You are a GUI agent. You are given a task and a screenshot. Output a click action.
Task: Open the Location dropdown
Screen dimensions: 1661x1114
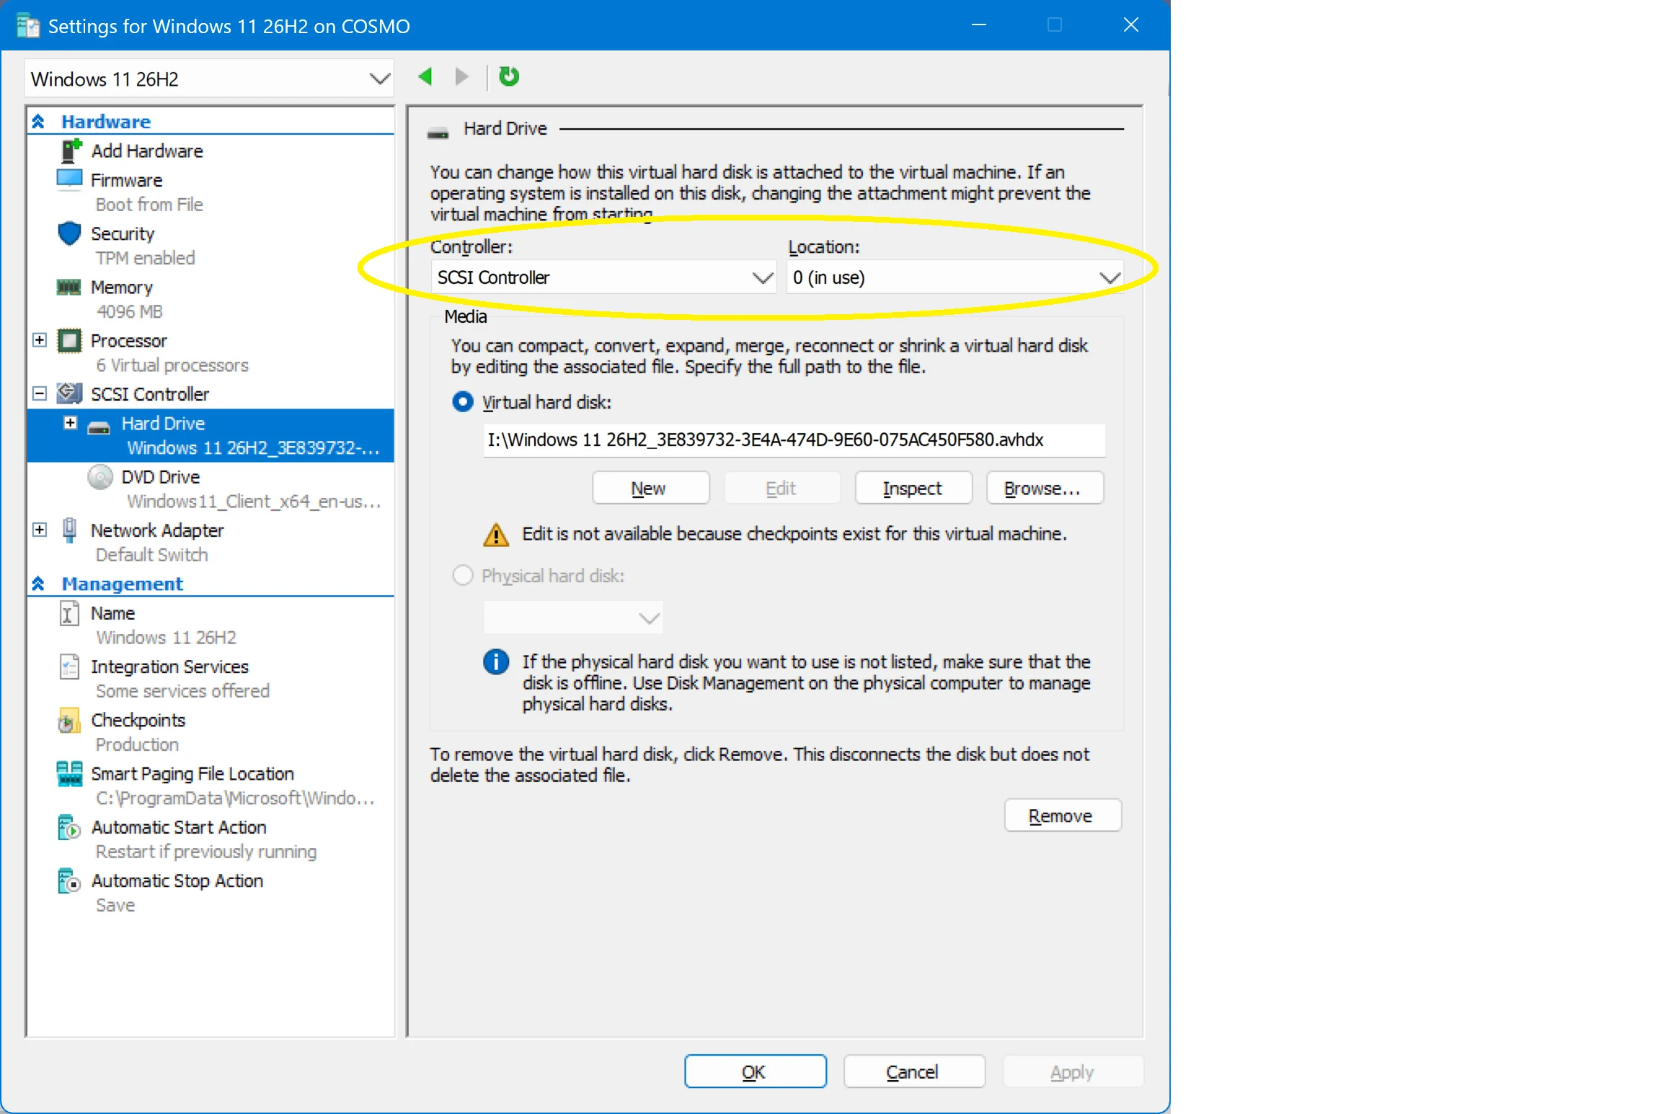pos(955,277)
